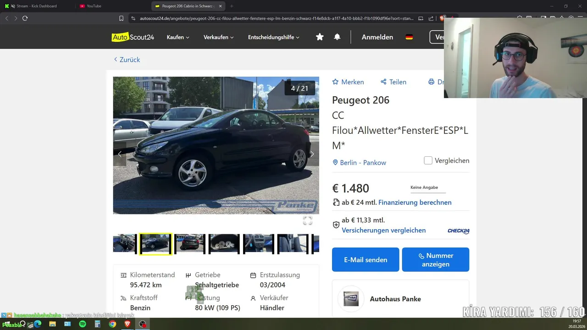Image resolution: width=587 pixels, height=330 pixels.
Task: Save listing with Merken
Action: [348, 82]
